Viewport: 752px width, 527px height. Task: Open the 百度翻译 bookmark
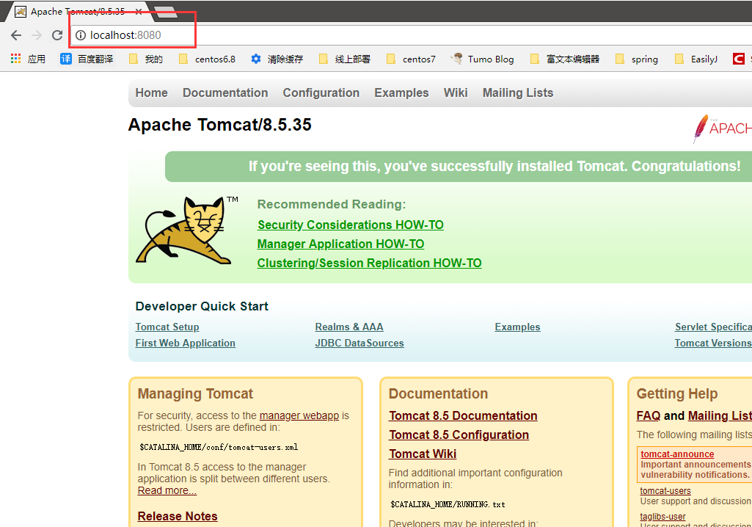(87, 59)
